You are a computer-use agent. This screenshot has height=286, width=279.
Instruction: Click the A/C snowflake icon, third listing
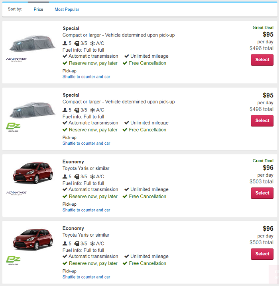tap(92, 177)
